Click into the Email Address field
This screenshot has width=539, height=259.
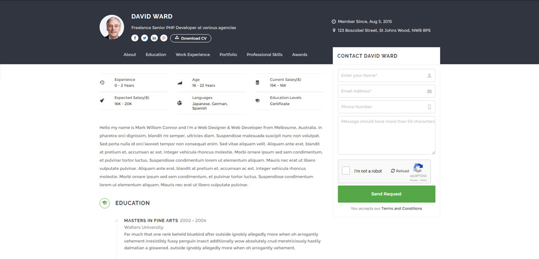[x=386, y=91]
